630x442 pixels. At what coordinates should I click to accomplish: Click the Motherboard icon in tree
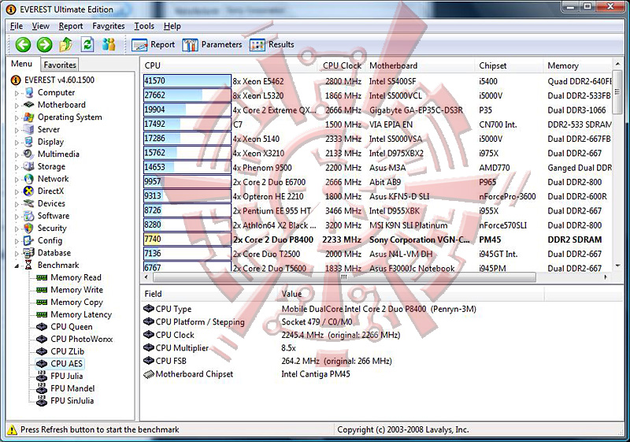coord(29,105)
